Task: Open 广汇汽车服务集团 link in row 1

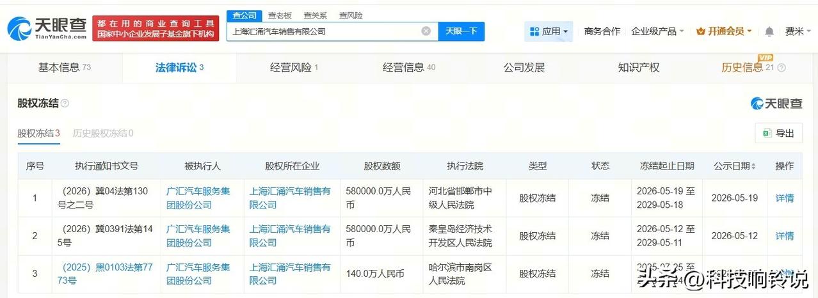Action: (x=198, y=198)
